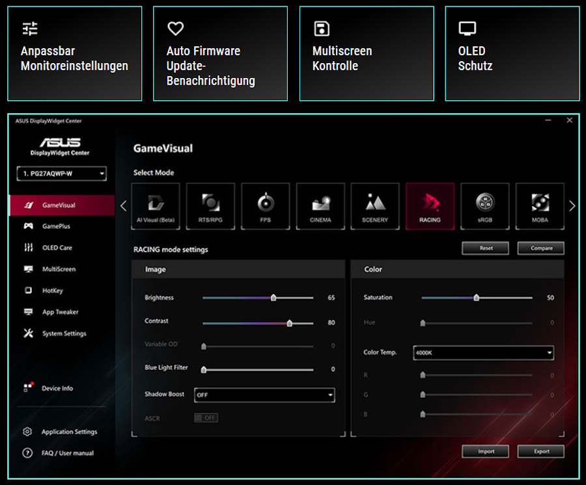Show previous modes with left arrow
Screen dimensions: 586x485
(124, 206)
